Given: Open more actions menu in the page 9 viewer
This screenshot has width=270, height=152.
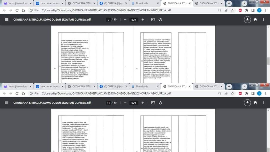Looking at the screenshot, I should (263, 20).
